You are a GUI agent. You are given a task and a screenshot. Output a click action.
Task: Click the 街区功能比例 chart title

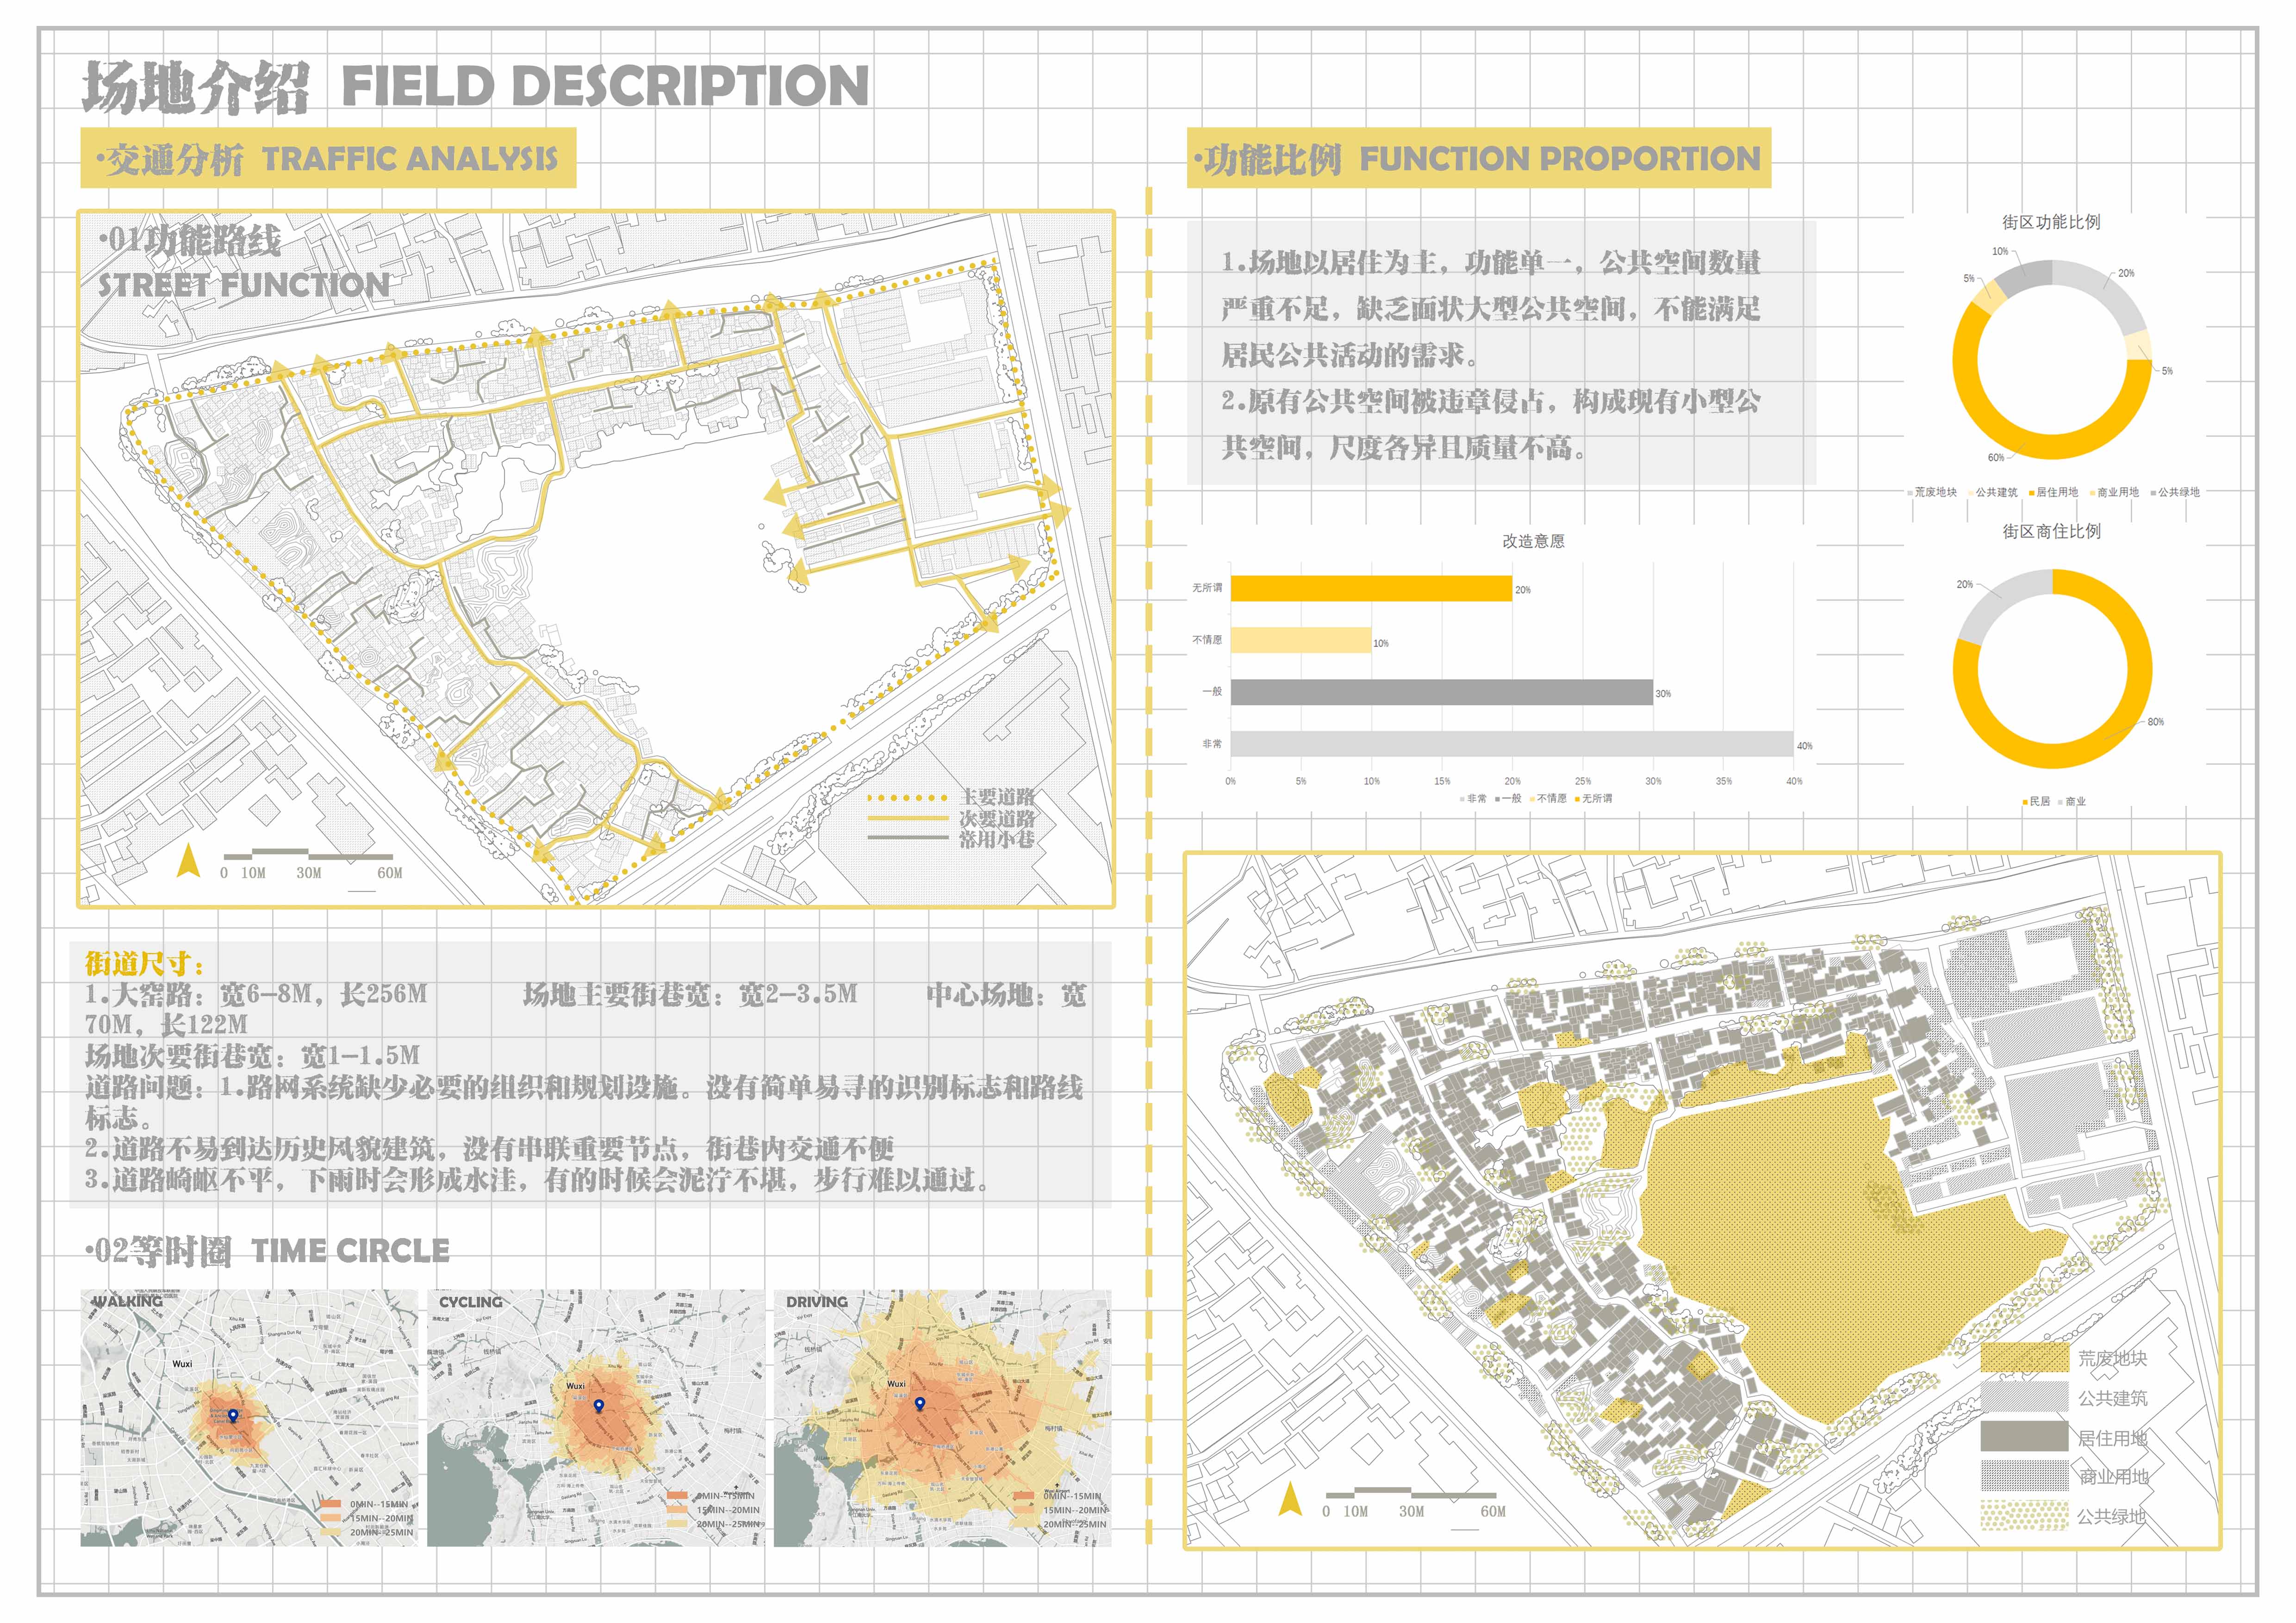coord(2051,222)
